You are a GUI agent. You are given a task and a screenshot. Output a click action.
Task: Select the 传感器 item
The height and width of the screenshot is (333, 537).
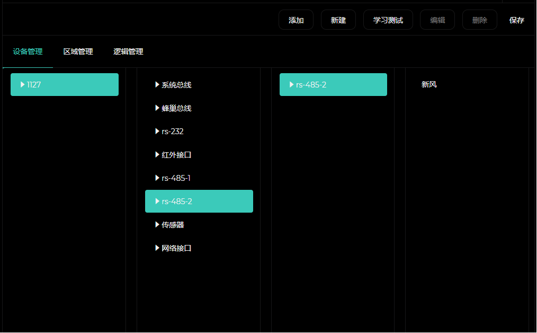199,224
